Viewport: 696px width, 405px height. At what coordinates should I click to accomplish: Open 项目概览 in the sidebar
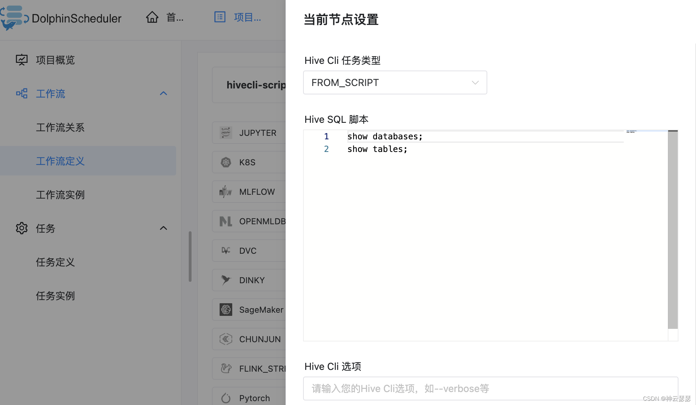[55, 60]
